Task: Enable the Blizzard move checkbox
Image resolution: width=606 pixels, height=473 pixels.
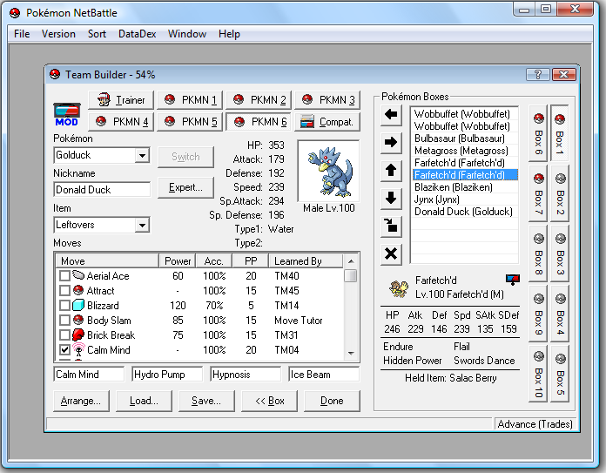Action: coord(64,306)
